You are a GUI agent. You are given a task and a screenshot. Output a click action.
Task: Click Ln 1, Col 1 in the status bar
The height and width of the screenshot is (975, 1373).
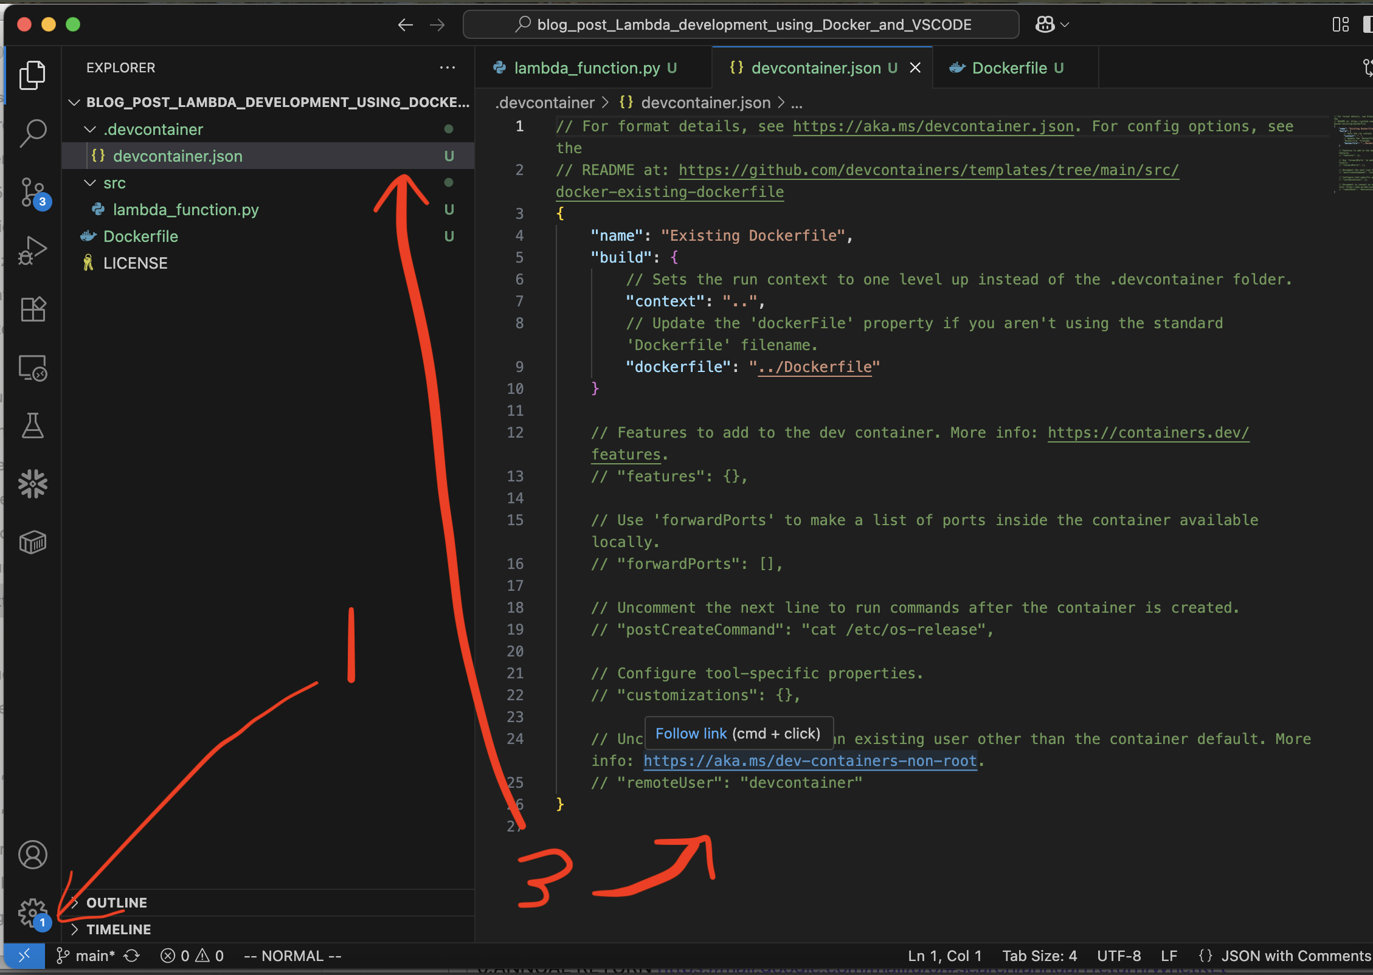point(945,956)
